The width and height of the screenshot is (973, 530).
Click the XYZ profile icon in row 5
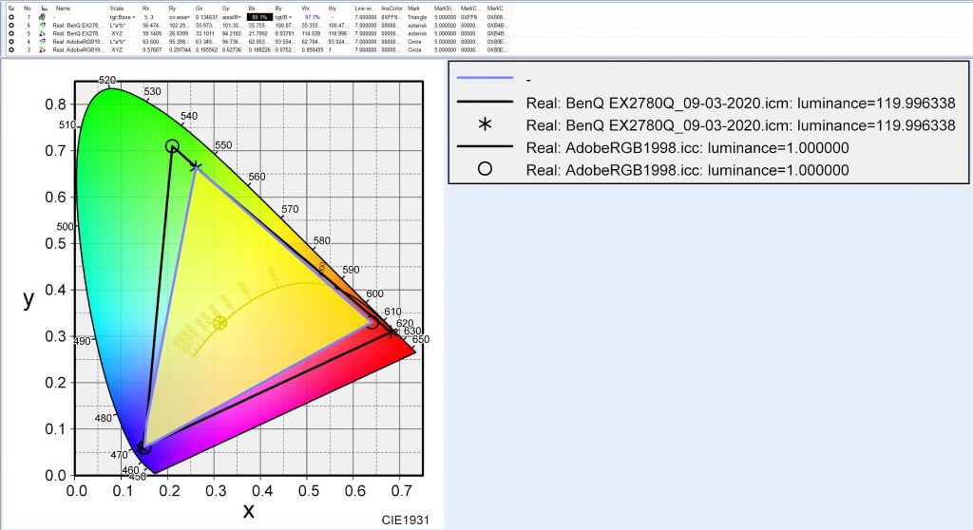point(43,33)
